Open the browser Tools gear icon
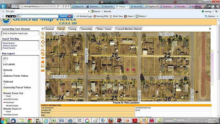 [x=218, y=6]
